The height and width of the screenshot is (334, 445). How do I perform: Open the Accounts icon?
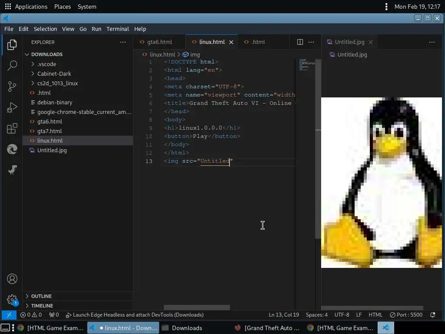[x=12, y=279]
